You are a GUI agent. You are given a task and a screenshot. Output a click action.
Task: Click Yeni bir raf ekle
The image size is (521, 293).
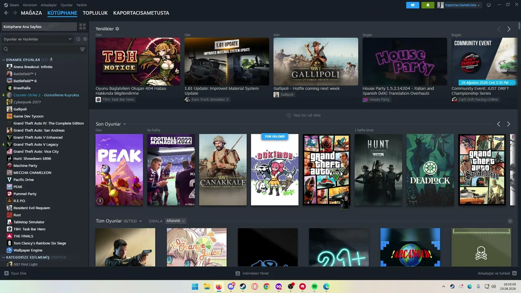(304, 115)
